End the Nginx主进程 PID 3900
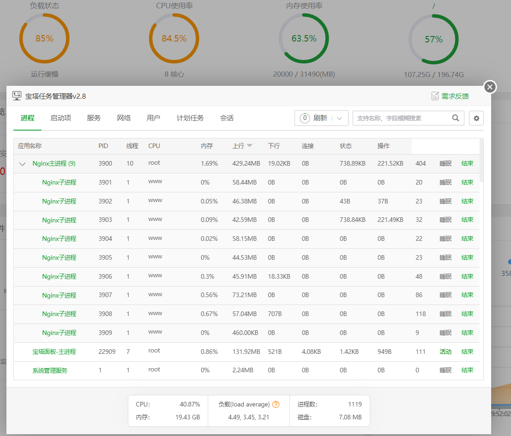 pyautogui.click(x=467, y=163)
